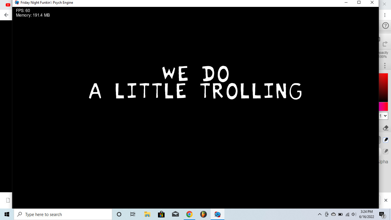
Task: Expand the hidden system tray icons
Action: click(320, 214)
